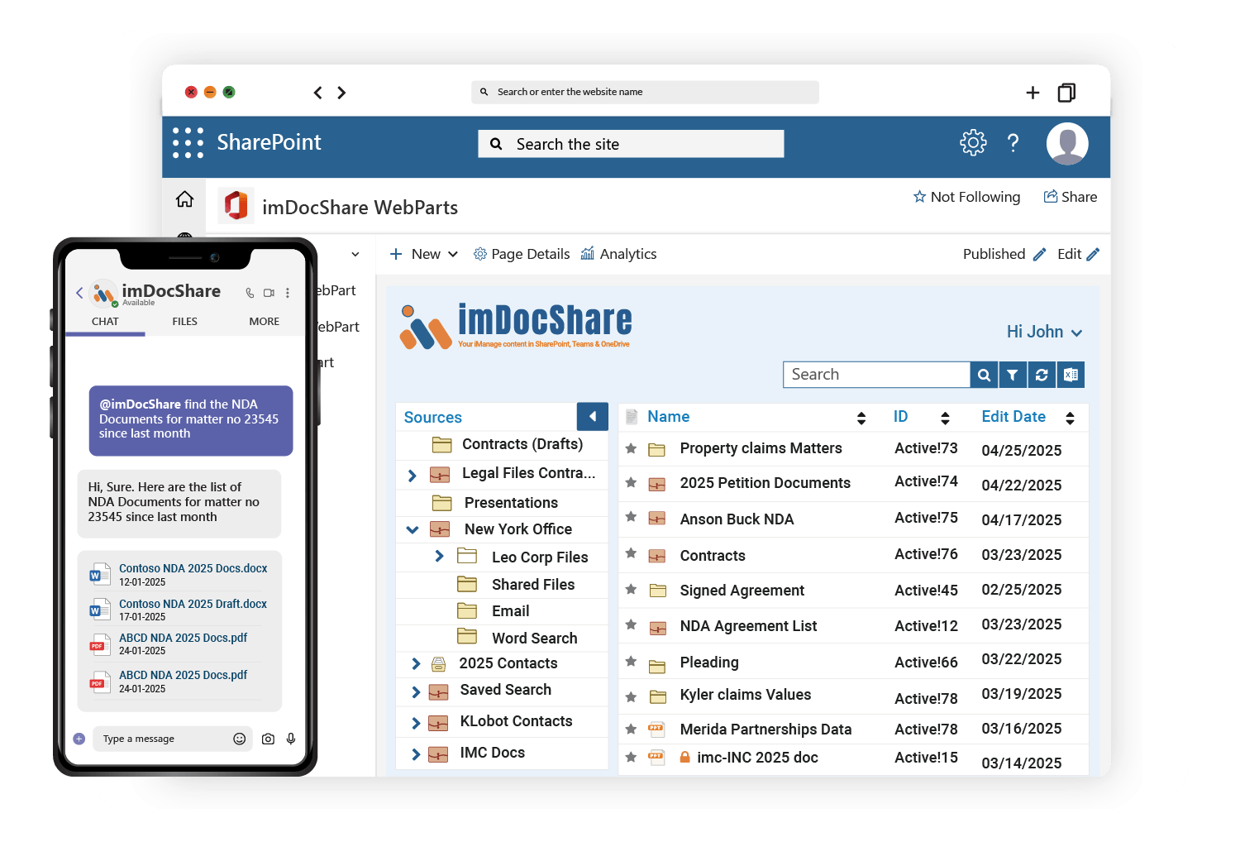This screenshot has width=1240, height=842.
Task: Click the imDocShare Search input box
Action: (x=876, y=375)
